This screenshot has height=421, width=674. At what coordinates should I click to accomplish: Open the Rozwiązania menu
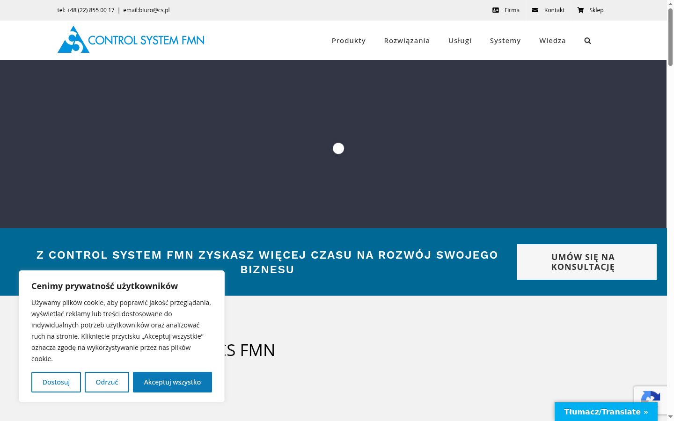[x=407, y=41]
